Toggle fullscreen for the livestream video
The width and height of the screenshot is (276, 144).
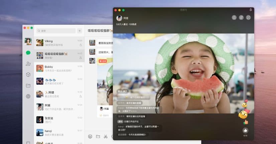click(x=248, y=17)
